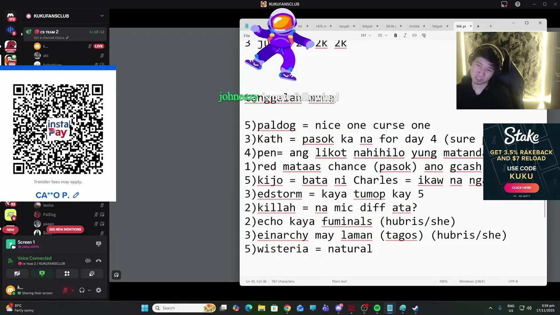Screen dimensions: 560x315
Task: Check voice connection signal icon
Action: pyautogui.click(x=11, y=261)
